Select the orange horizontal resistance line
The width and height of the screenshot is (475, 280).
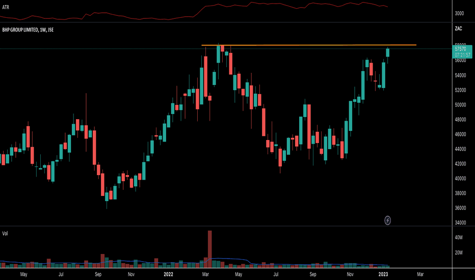309,45
